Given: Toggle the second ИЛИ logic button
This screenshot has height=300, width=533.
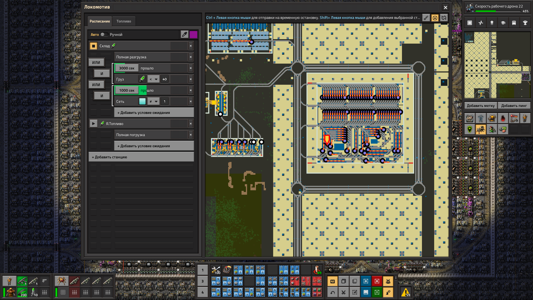Looking at the screenshot, I should pos(96,85).
